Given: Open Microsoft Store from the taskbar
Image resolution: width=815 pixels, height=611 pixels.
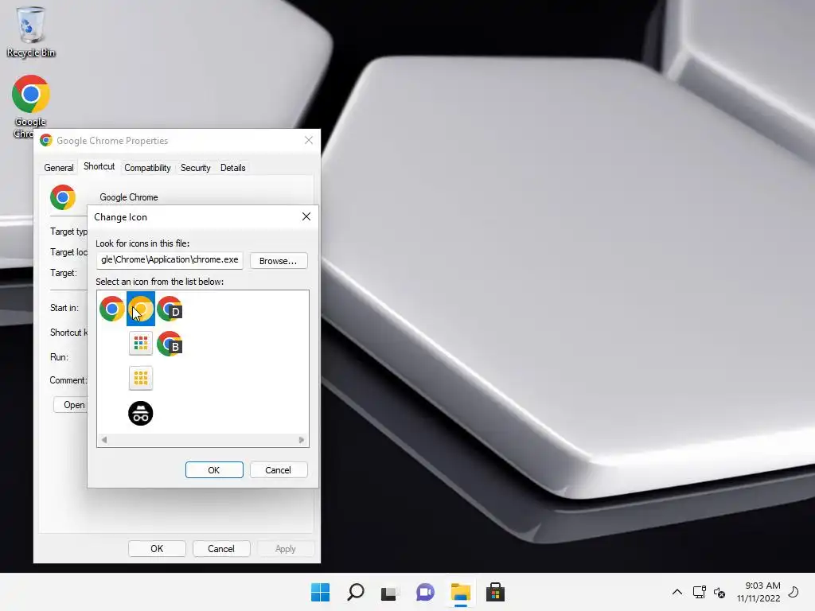Looking at the screenshot, I should coord(495,592).
